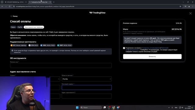
Task: Open the browser tab search dropdown
Action: [2, 2]
